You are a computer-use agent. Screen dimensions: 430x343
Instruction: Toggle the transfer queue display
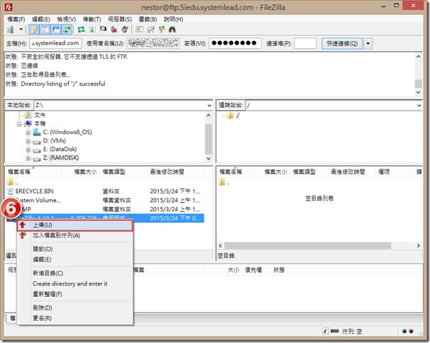[x=67, y=29]
